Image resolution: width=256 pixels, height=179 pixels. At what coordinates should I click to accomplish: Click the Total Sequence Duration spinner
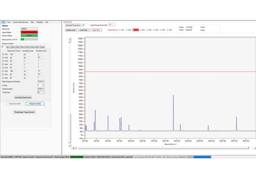[x=41, y=82]
